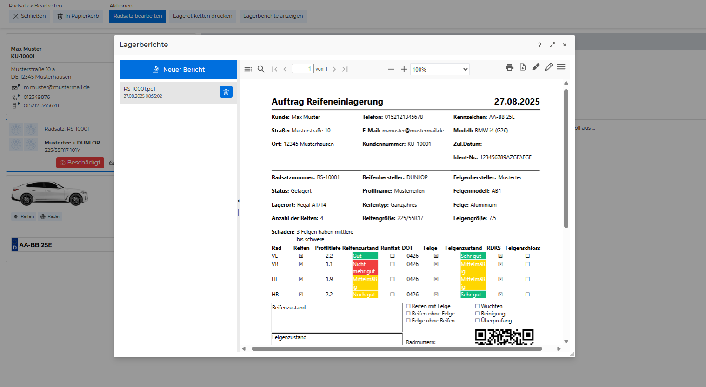The image size is (706, 387).
Task: Delete the RS-10001.pdf report
Action: [226, 92]
